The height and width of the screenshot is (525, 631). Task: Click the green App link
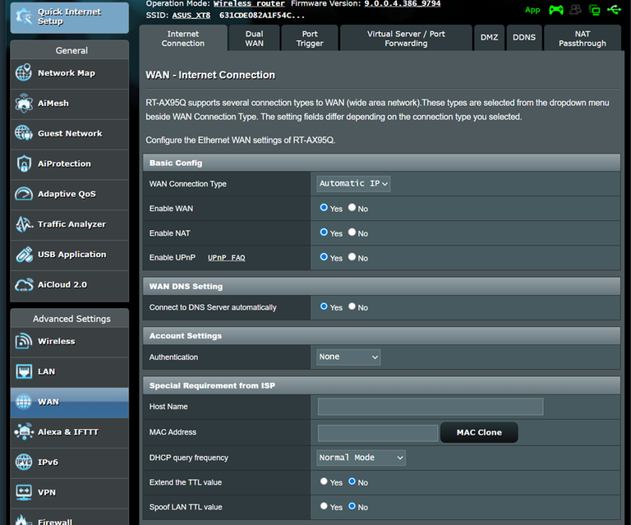point(532,10)
